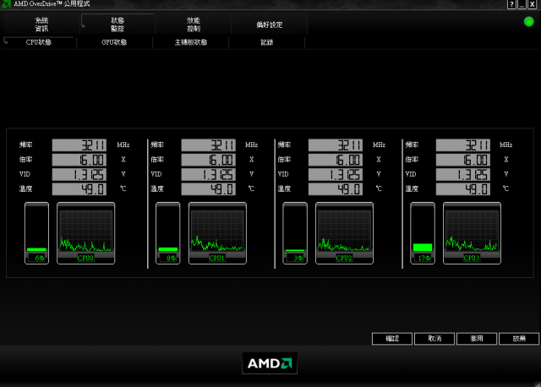541x387 pixels.
Task: Click the CPU3 temperature field 49.0
Action: pos(463,189)
